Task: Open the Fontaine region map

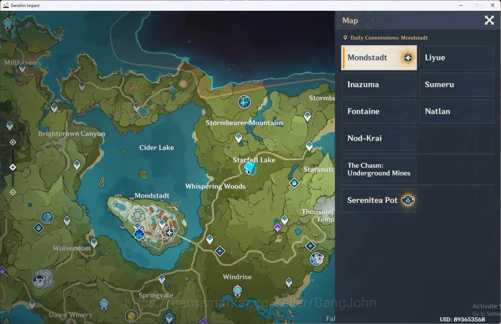Action: pyautogui.click(x=379, y=111)
